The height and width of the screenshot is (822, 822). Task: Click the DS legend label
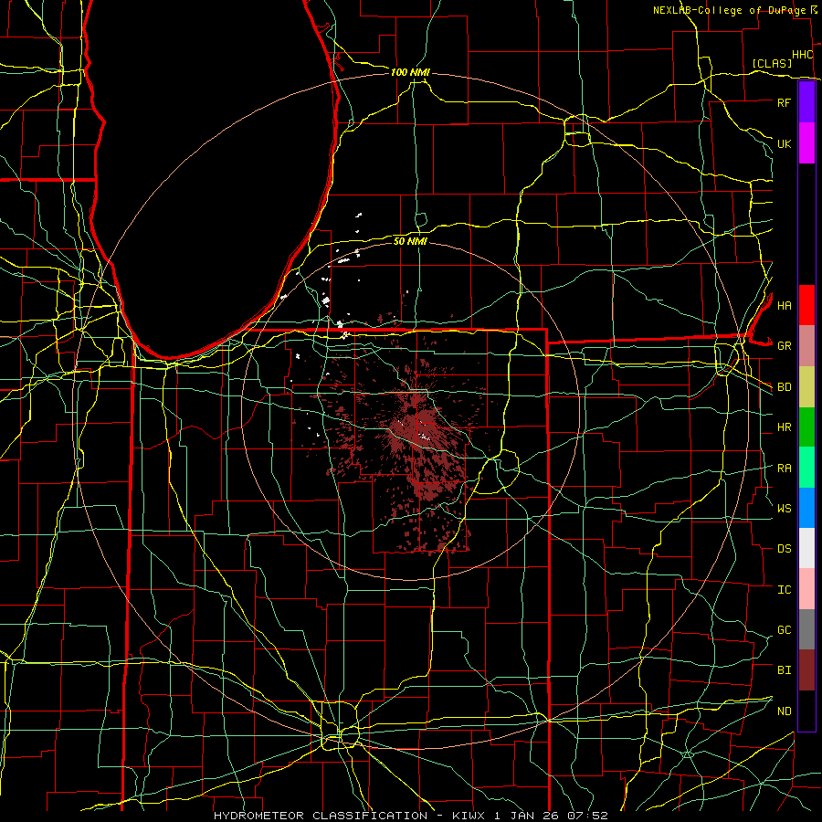784,549
